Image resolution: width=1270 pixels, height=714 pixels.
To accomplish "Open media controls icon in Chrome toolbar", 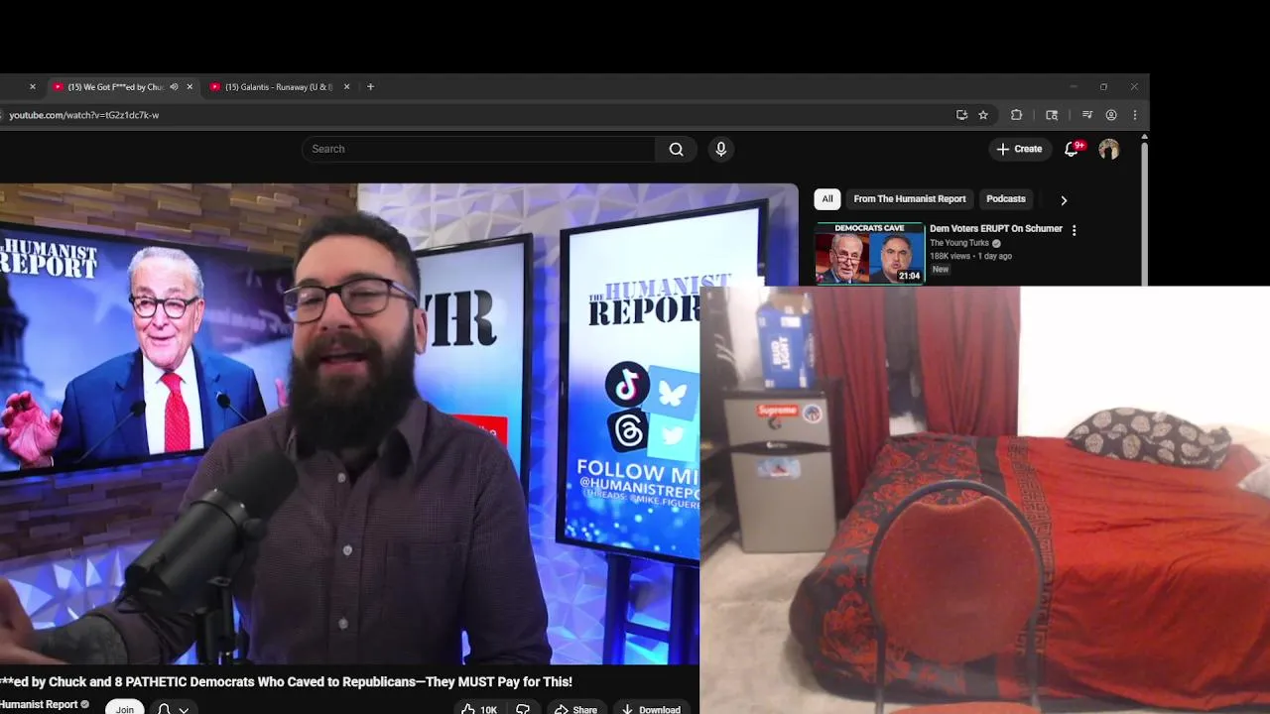I will click(x=1087, y=115).
